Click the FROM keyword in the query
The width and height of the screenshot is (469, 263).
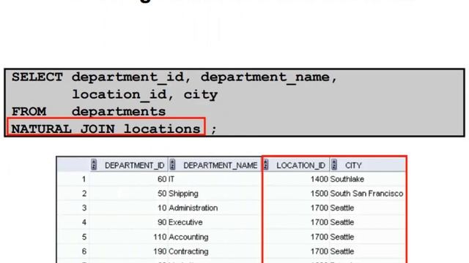click(x=29, y=112)
